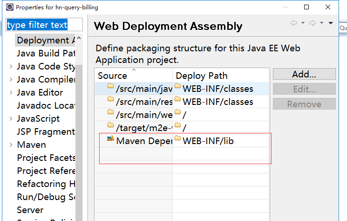Click the type filter text field

[x=44, y=25]
